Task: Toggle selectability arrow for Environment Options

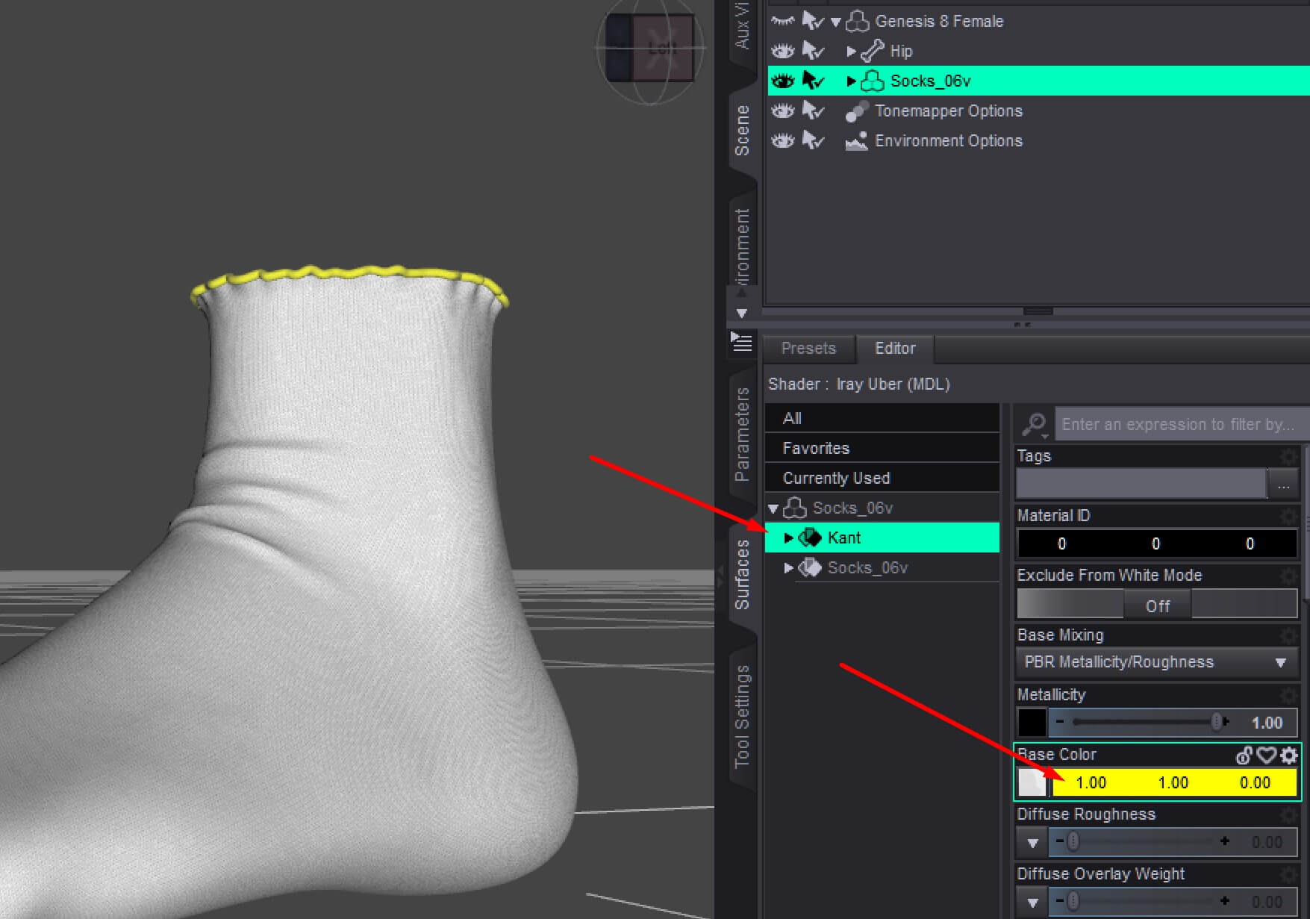Action: pos(813,140)
